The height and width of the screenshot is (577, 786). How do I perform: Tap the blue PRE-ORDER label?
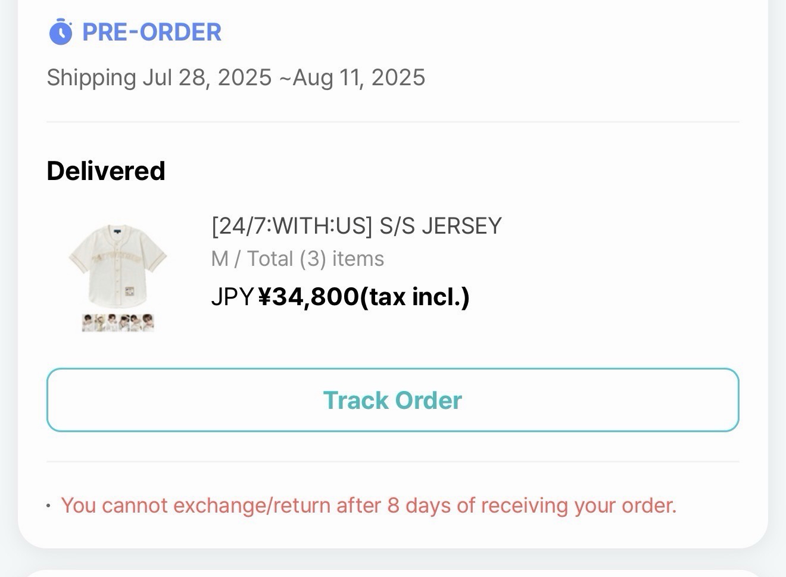[151, 32]
